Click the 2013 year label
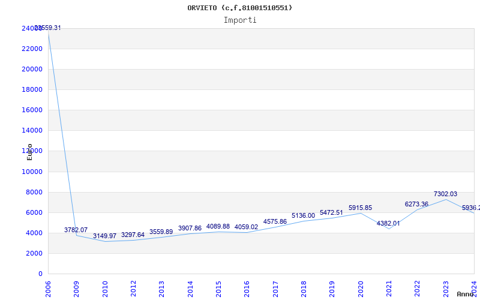Viewport: 480px width, 300px height. (x=161, y=289)
